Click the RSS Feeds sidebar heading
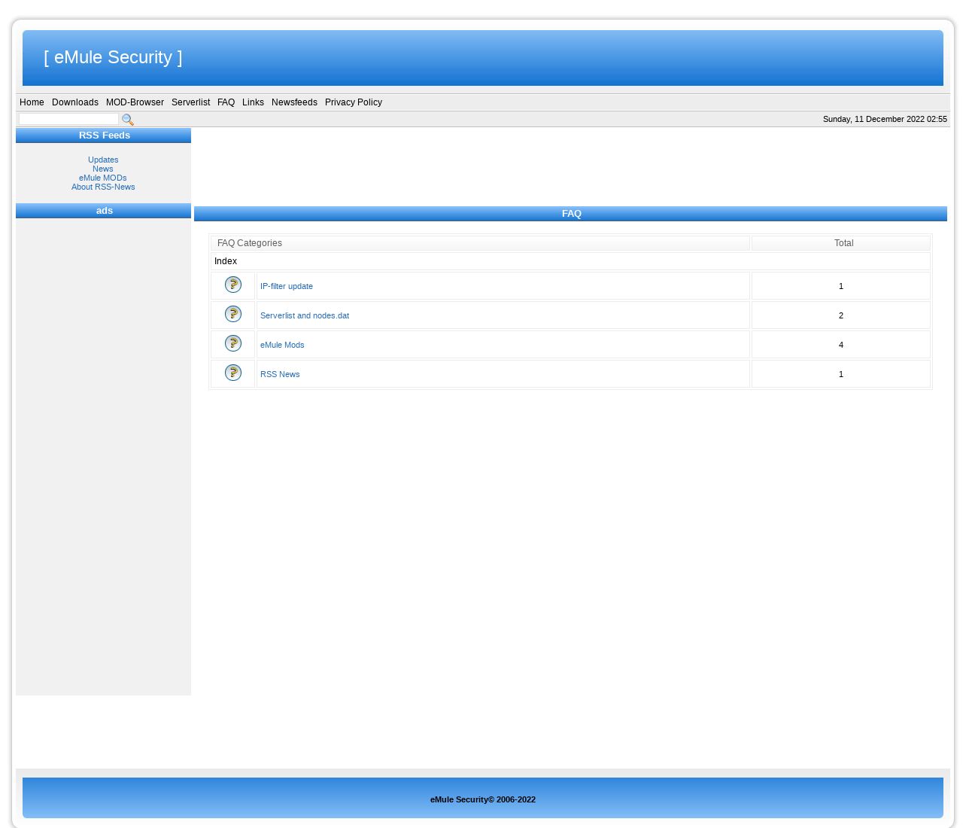 click(x=105, y=135)
